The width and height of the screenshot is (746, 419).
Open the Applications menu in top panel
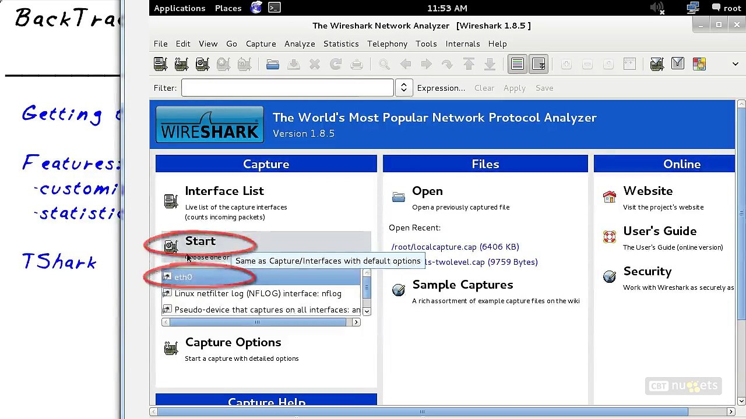pyautogui.click(x=180, y=8)
